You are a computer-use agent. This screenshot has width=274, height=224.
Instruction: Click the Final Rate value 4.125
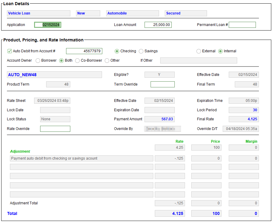point(244,119)
